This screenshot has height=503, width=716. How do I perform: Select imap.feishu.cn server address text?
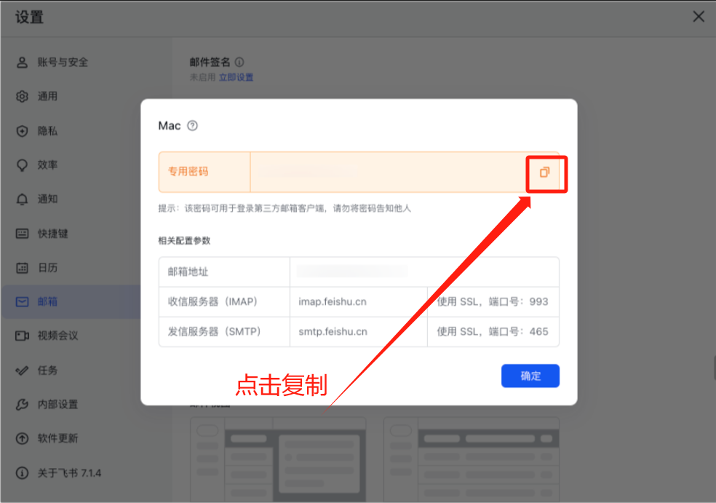coord(332,301)
